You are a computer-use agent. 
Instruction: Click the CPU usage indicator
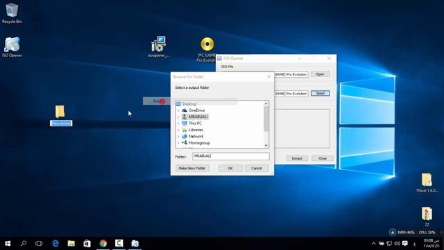427,232
